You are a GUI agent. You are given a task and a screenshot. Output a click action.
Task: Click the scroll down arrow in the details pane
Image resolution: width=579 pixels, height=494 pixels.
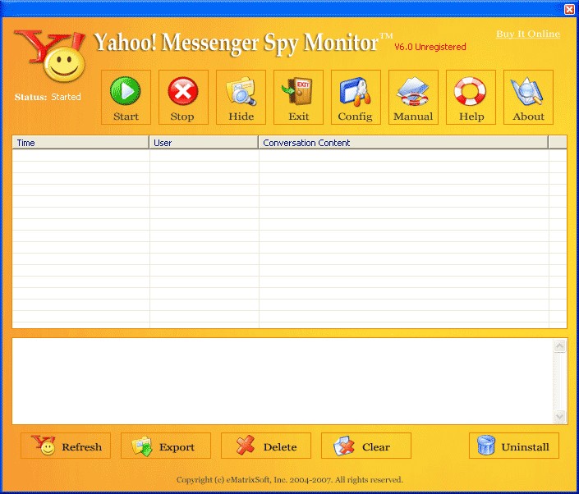pos(560,416)
